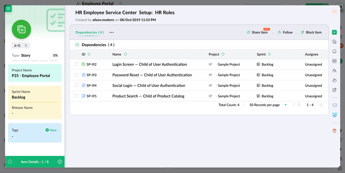This screenshot has height=173, width=345.
Task: Click the Backlog sprint icon in SP-I94 row
Action: pos(258,85)
